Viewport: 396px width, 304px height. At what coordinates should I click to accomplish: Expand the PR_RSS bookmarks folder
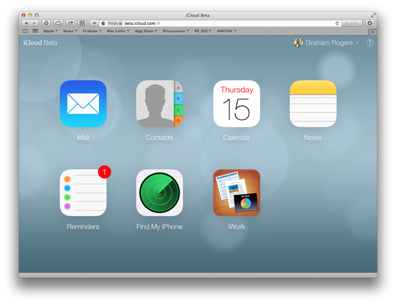click(203, 31)
